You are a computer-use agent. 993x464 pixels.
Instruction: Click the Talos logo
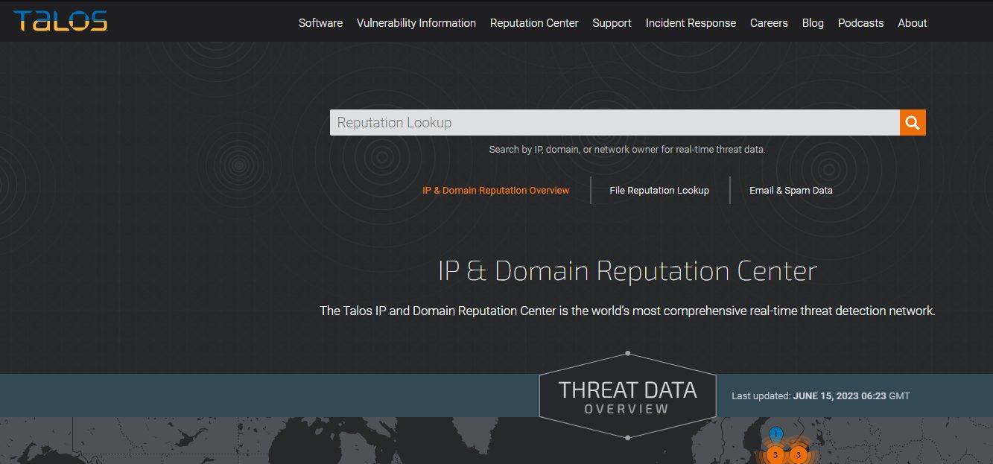pyautogui.click(x=61, y=22)
